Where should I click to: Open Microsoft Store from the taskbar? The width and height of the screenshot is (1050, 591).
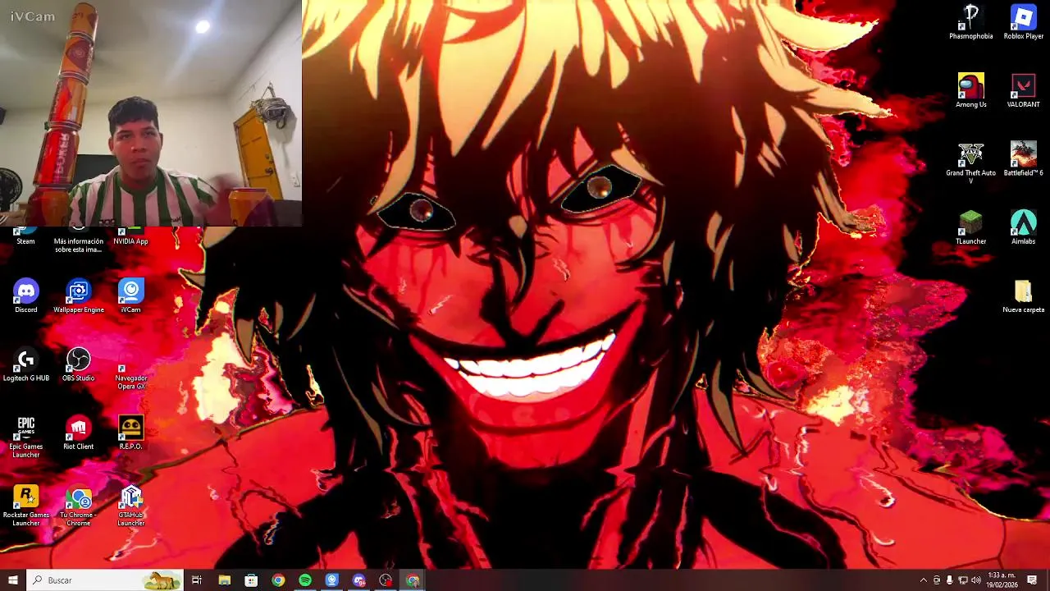click(251, 580)
